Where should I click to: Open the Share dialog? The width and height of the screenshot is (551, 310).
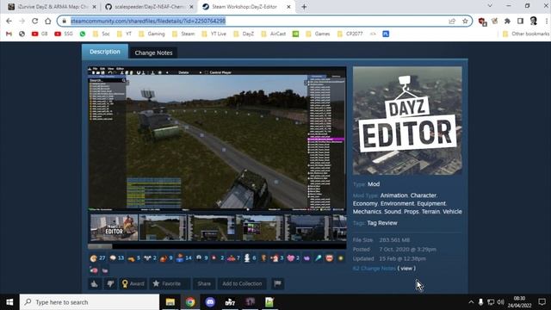(204, 283)
